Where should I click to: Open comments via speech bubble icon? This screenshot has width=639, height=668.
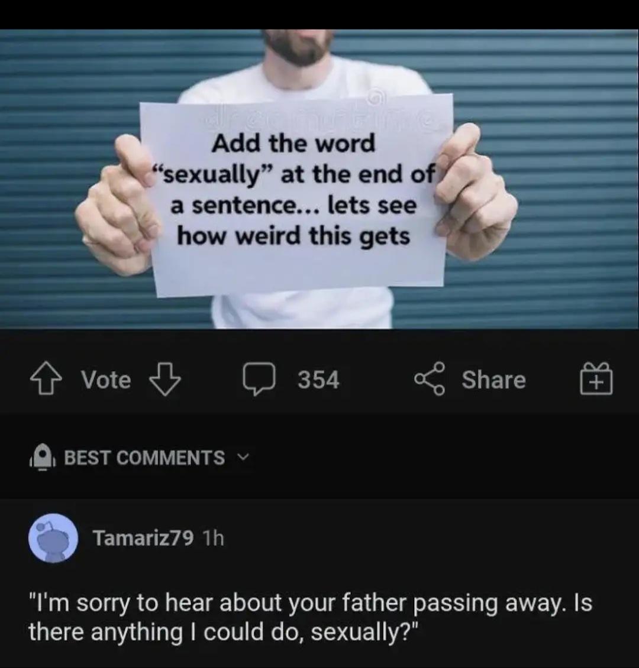(259, 379)
